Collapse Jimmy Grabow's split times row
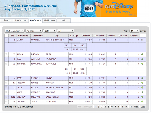The height and width of the screenshot is (113, 151). click(x=6, y=40)
